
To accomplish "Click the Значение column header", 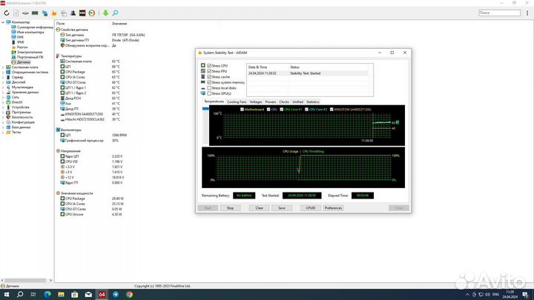I will coord(119,24).
